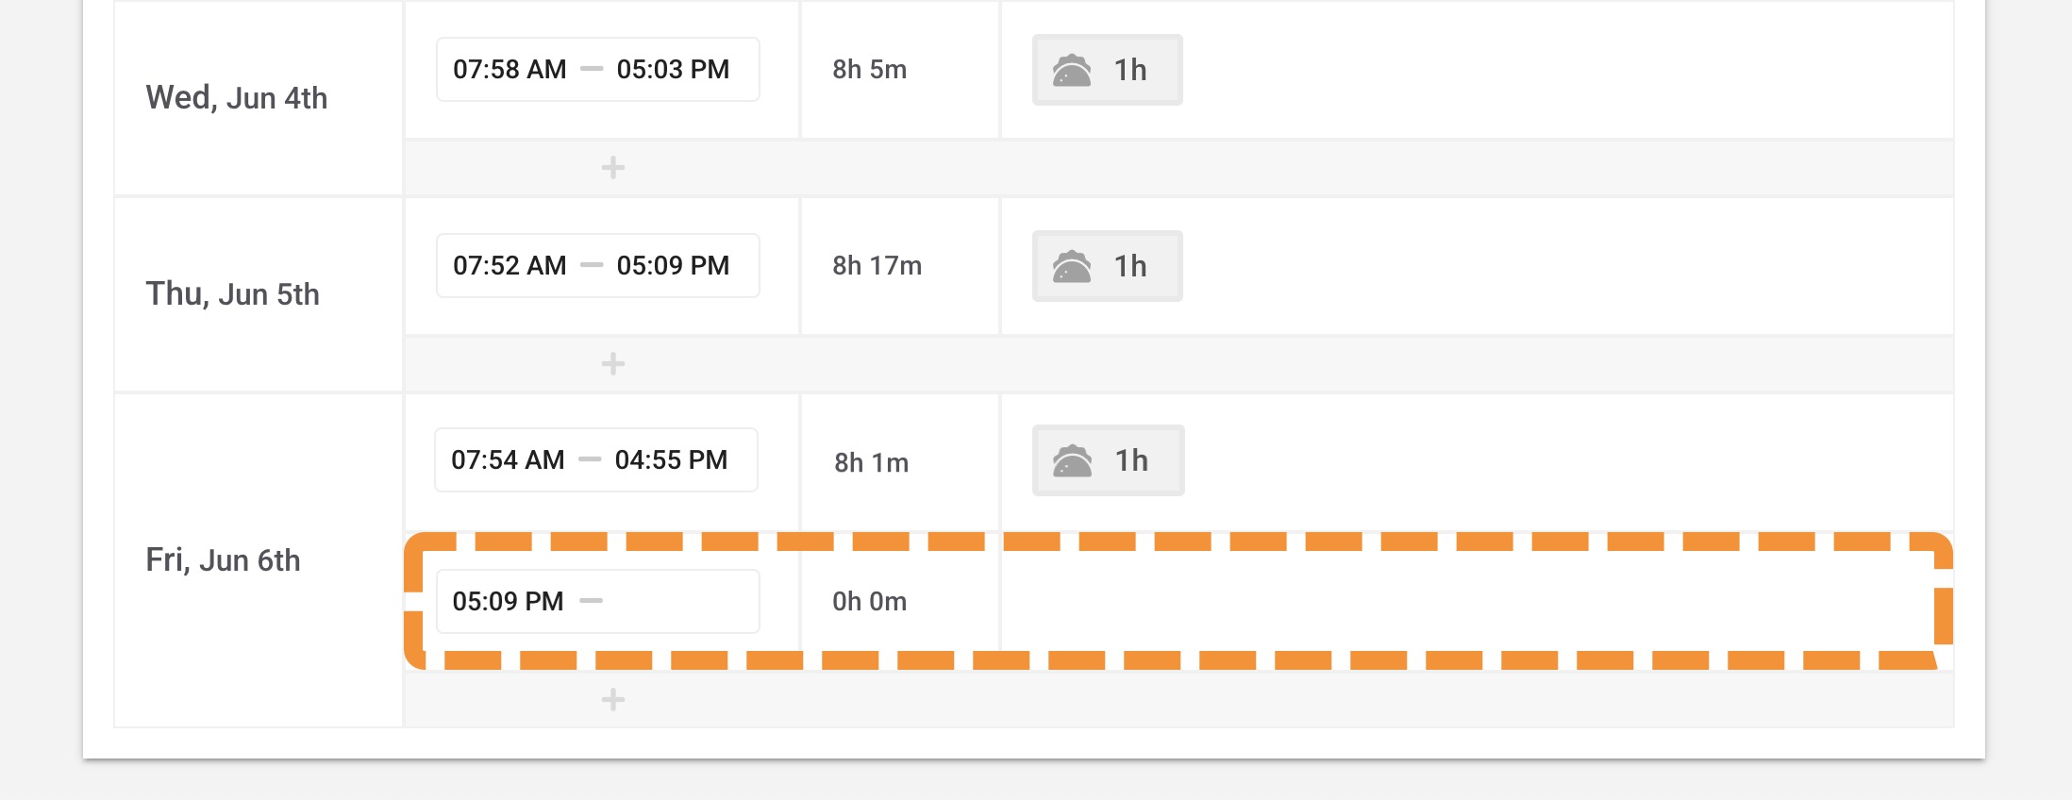Viewport: 2072px width, 800px height.
Task: Click the Wed, Jun 4th date label
Action: pos(236,98)
